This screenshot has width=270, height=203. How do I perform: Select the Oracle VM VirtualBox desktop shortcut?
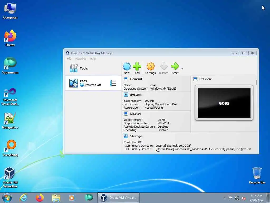point(10,178)
